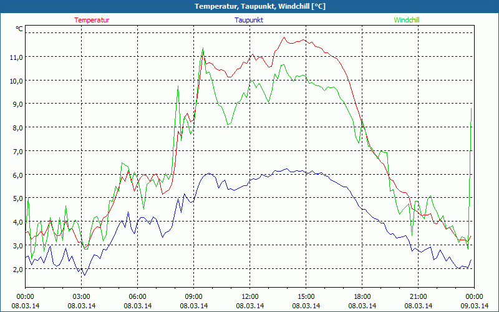Click the 06:00 time axis label
This screenshot has height=312, width=499.
tap(137, 297)
